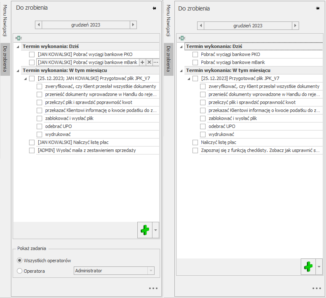Delete mBank task with X icon
This screenshot has width=326, height=298.
tap(149, 62)
